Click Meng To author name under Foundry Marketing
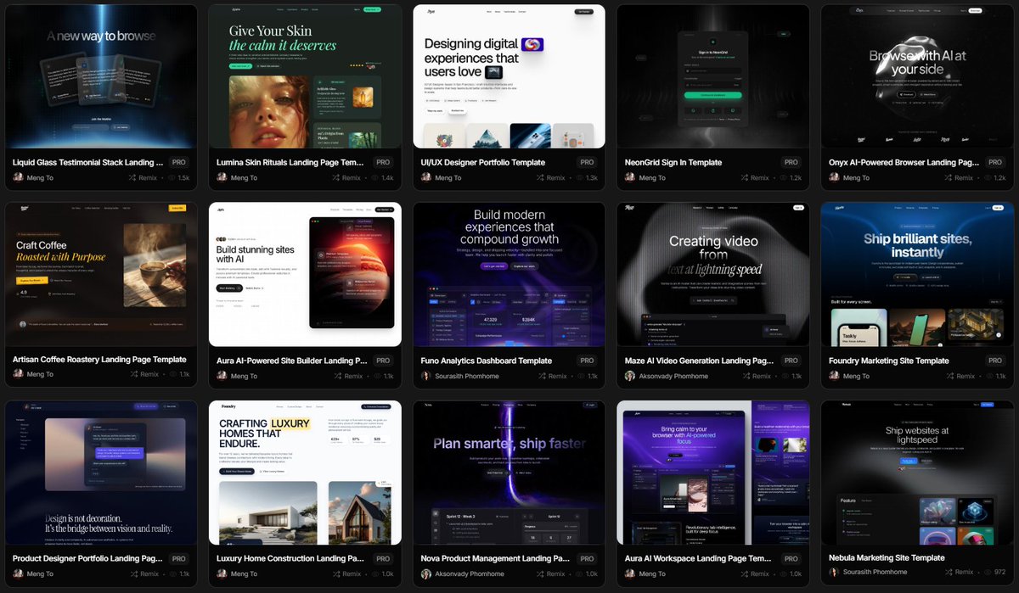Screen dimensions: 1019x593 click(x=856, y=376)
